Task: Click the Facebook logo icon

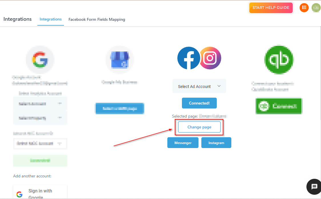Action: point(188,58)
